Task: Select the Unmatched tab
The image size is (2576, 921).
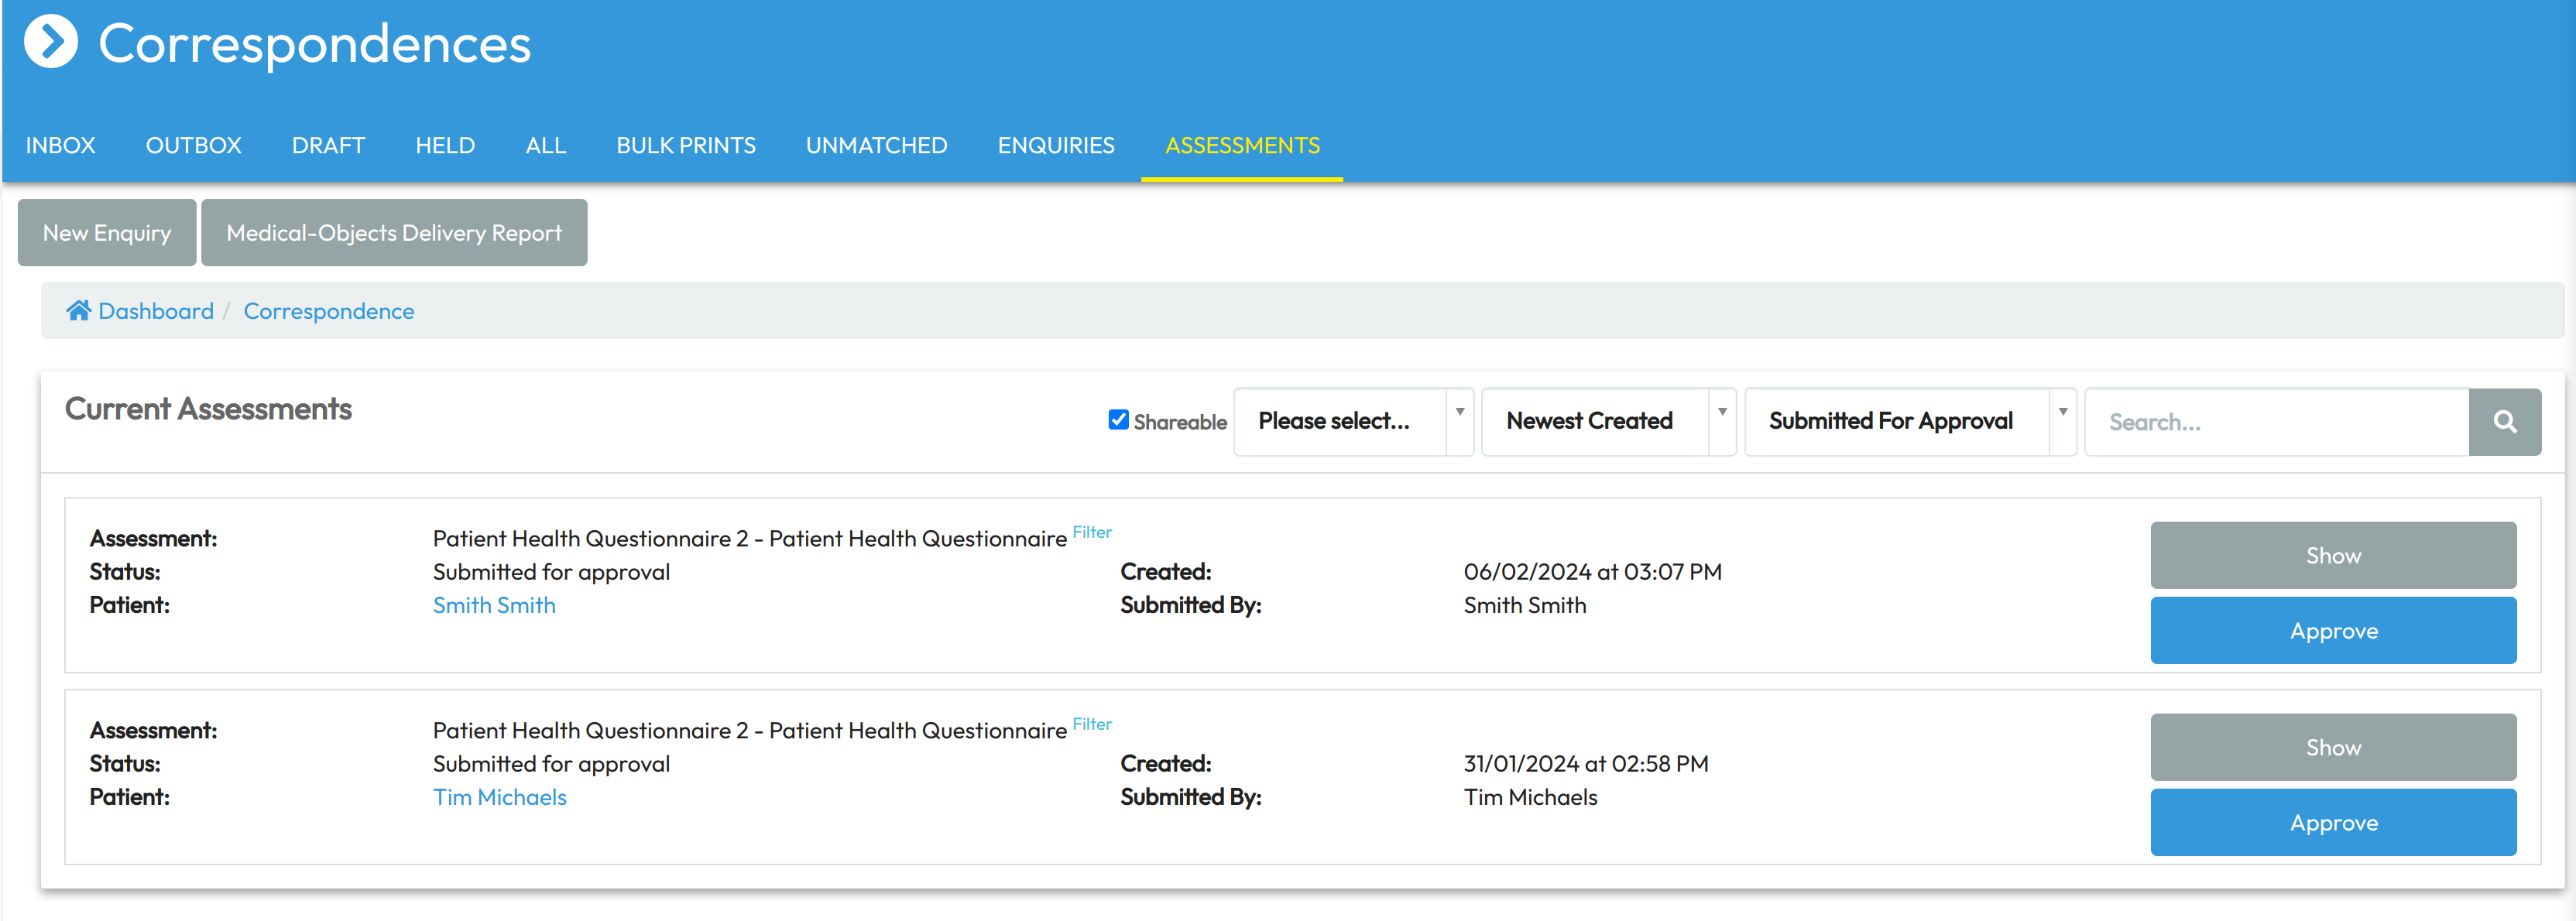Action: pyautogui.click(x=876, y=146)
